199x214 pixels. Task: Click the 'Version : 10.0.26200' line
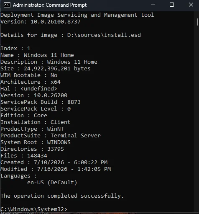pos(34,95)
